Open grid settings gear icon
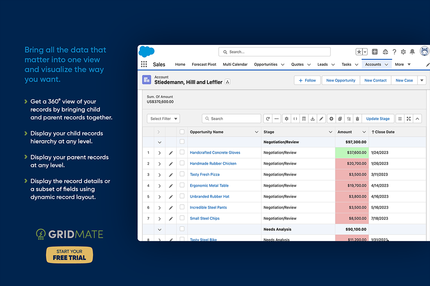 (286, 119)
